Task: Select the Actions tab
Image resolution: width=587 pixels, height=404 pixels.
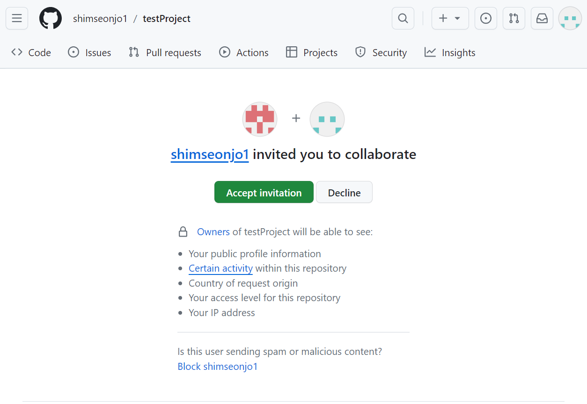Action: [244, 52]
